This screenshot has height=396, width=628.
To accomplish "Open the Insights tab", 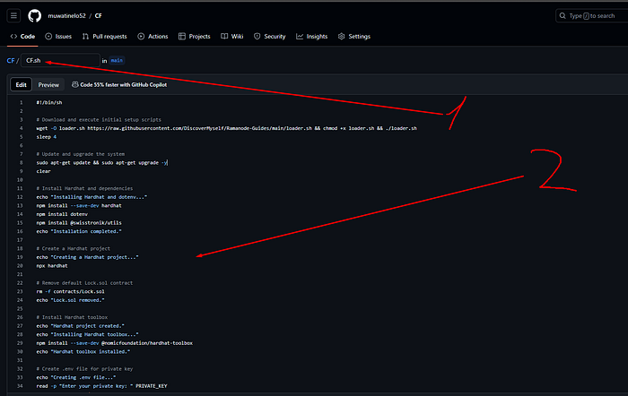I will (x=311, y=37).
